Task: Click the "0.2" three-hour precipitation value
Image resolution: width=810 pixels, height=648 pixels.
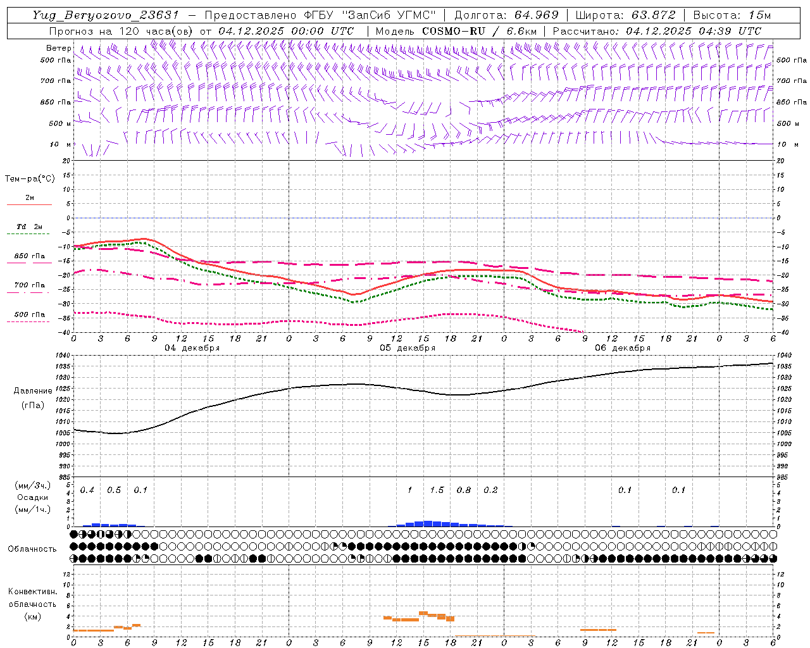Action: [490, 490]
